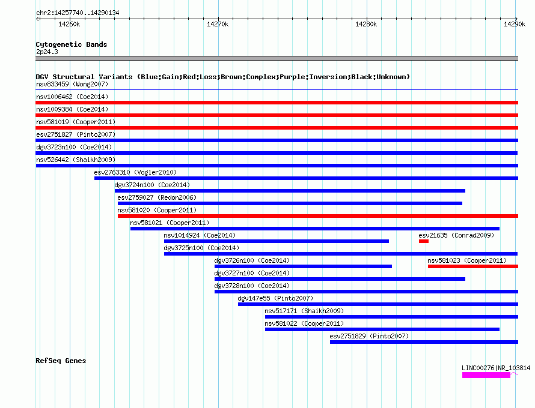The width and height of the screenshot is (535, 408).
Task: Open the LINC00276|NR_103814 gene label
Action: click(x=496, y=368)
